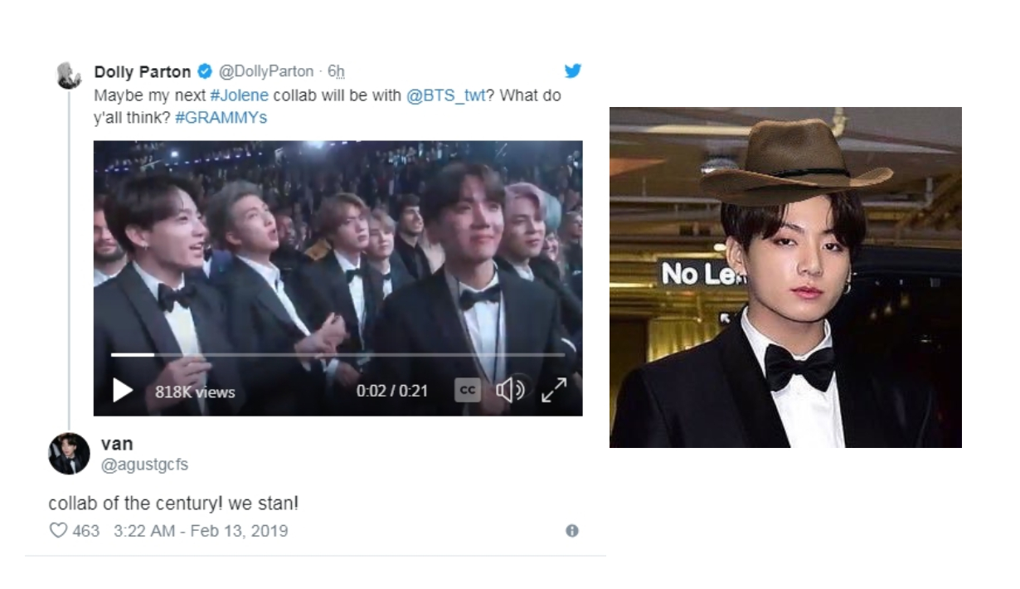The width and height of the screenshot is (1020, 589).
Task: Open the tweet info icon
Action: [571, 531]
